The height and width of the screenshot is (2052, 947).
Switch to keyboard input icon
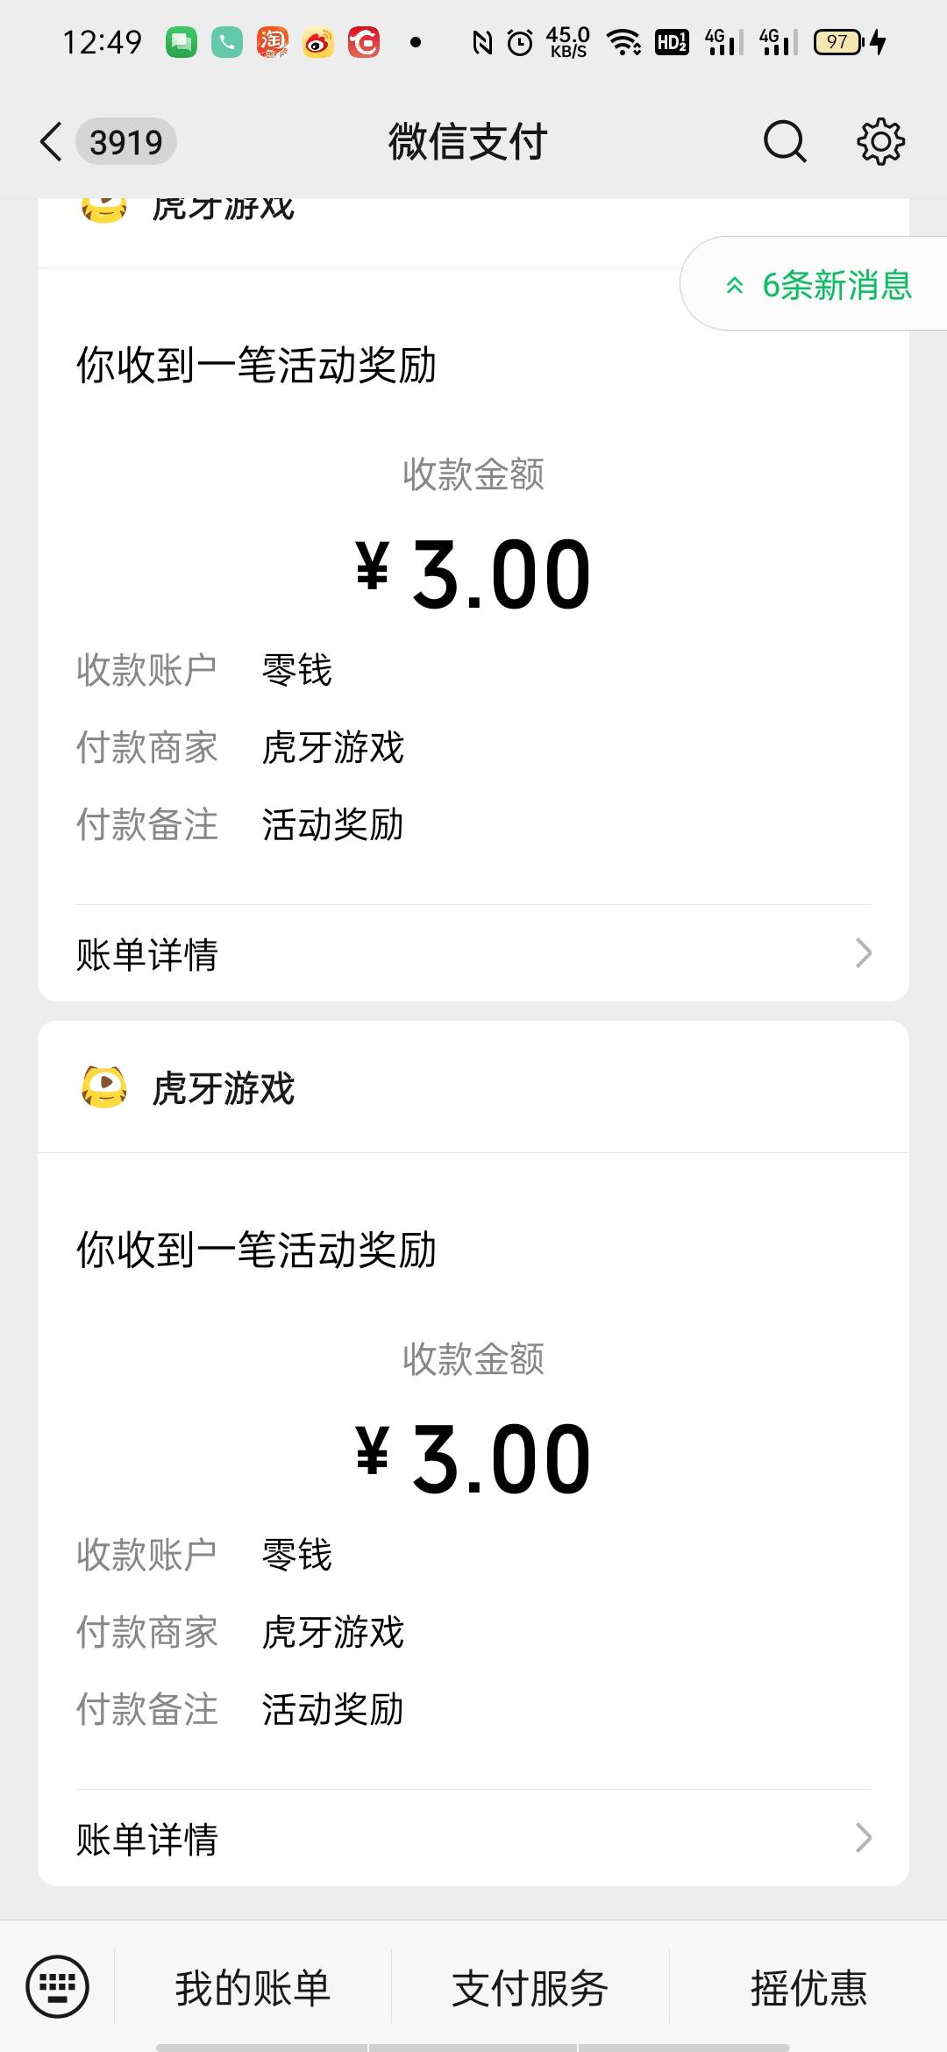[x=58, y=1986]
